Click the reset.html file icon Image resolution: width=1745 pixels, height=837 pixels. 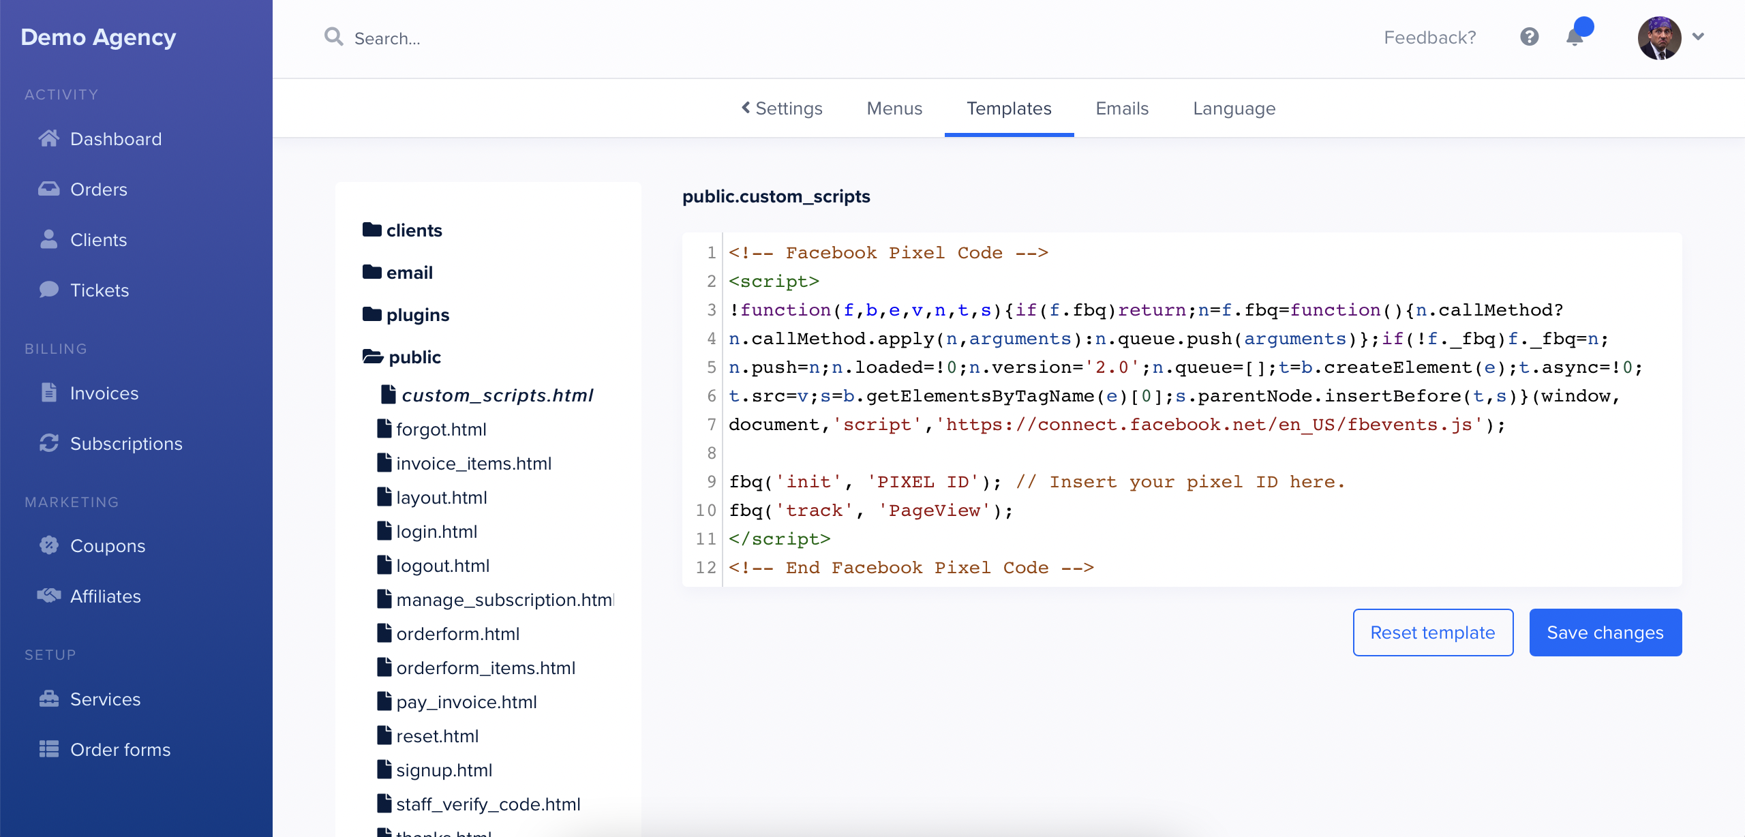pyautogui.click(x=384, y=735)
